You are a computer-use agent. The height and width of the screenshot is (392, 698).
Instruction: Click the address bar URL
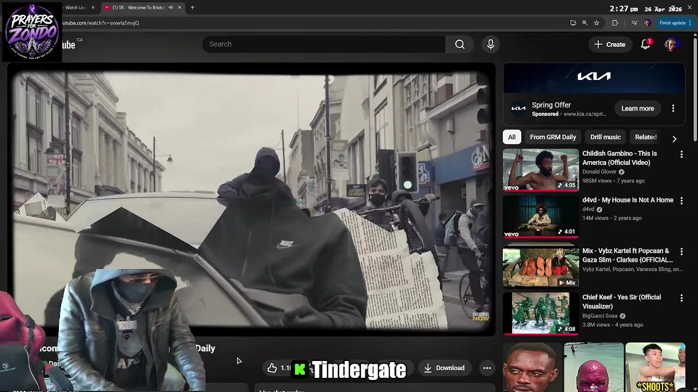101,23
